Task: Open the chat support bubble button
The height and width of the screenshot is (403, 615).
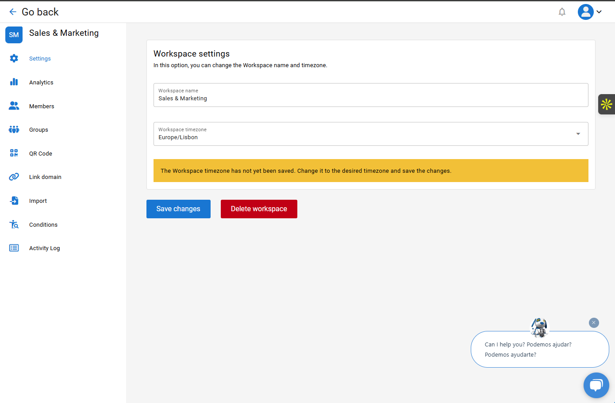Action: [596, 385]
